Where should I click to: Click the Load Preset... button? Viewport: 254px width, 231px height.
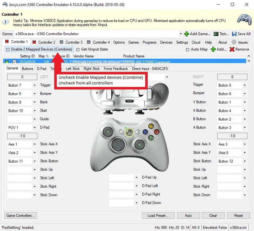click(x=158, y=216)
